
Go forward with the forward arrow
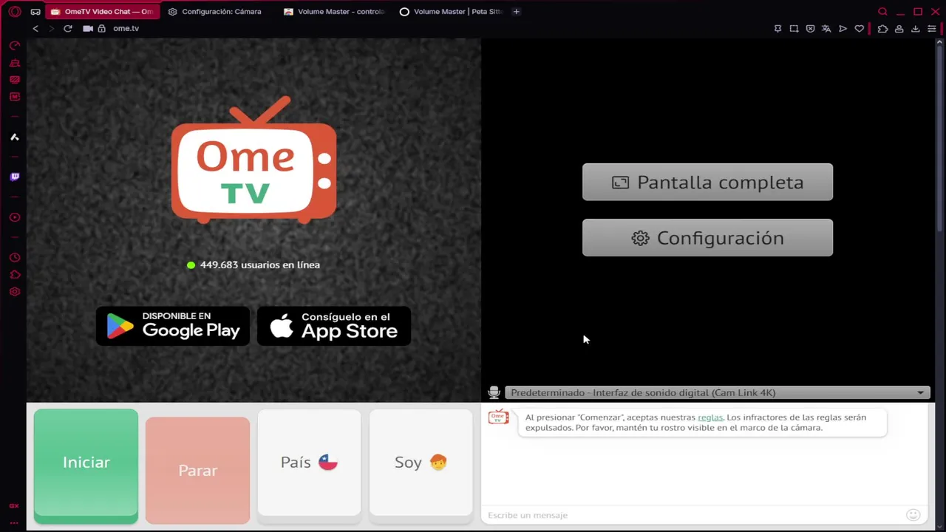51,28
